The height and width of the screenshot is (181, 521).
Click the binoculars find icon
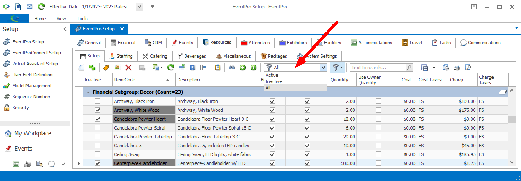tap(231, 68)
